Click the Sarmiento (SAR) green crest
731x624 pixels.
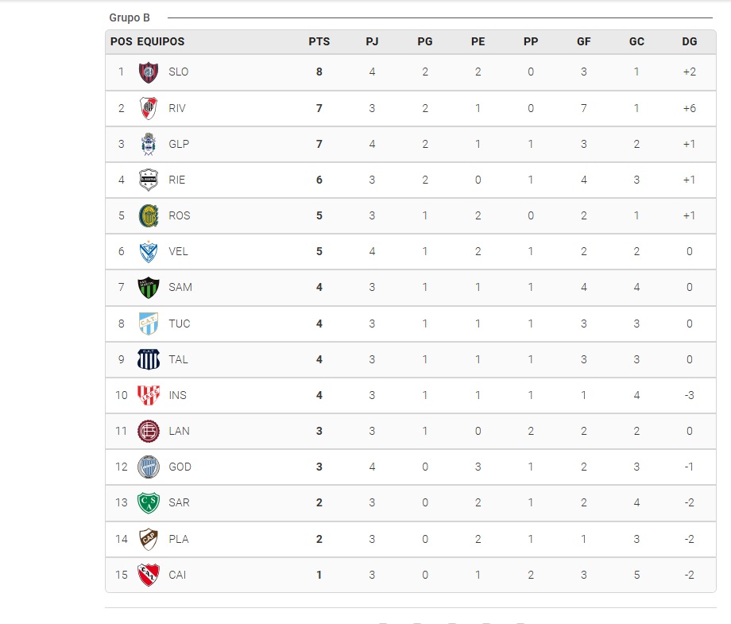[149, 502]
